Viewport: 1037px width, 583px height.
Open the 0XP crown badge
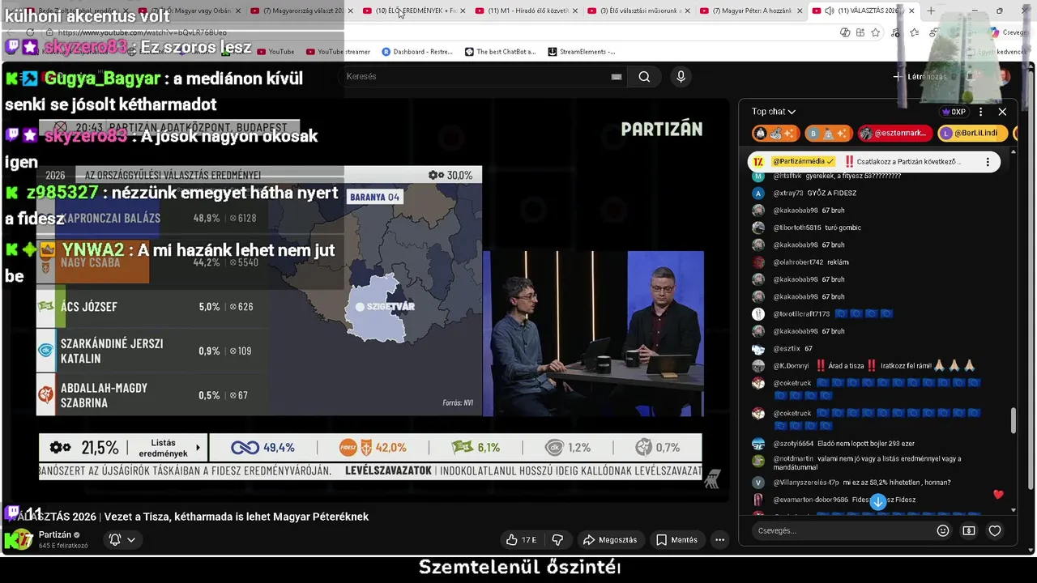point(954,112)
